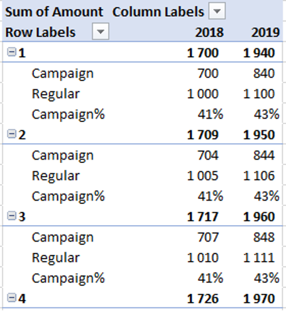Open the Row Labels filter dropdown
Image resolution: width=286 pixels, height=311 pixels.
click(100, 31)
